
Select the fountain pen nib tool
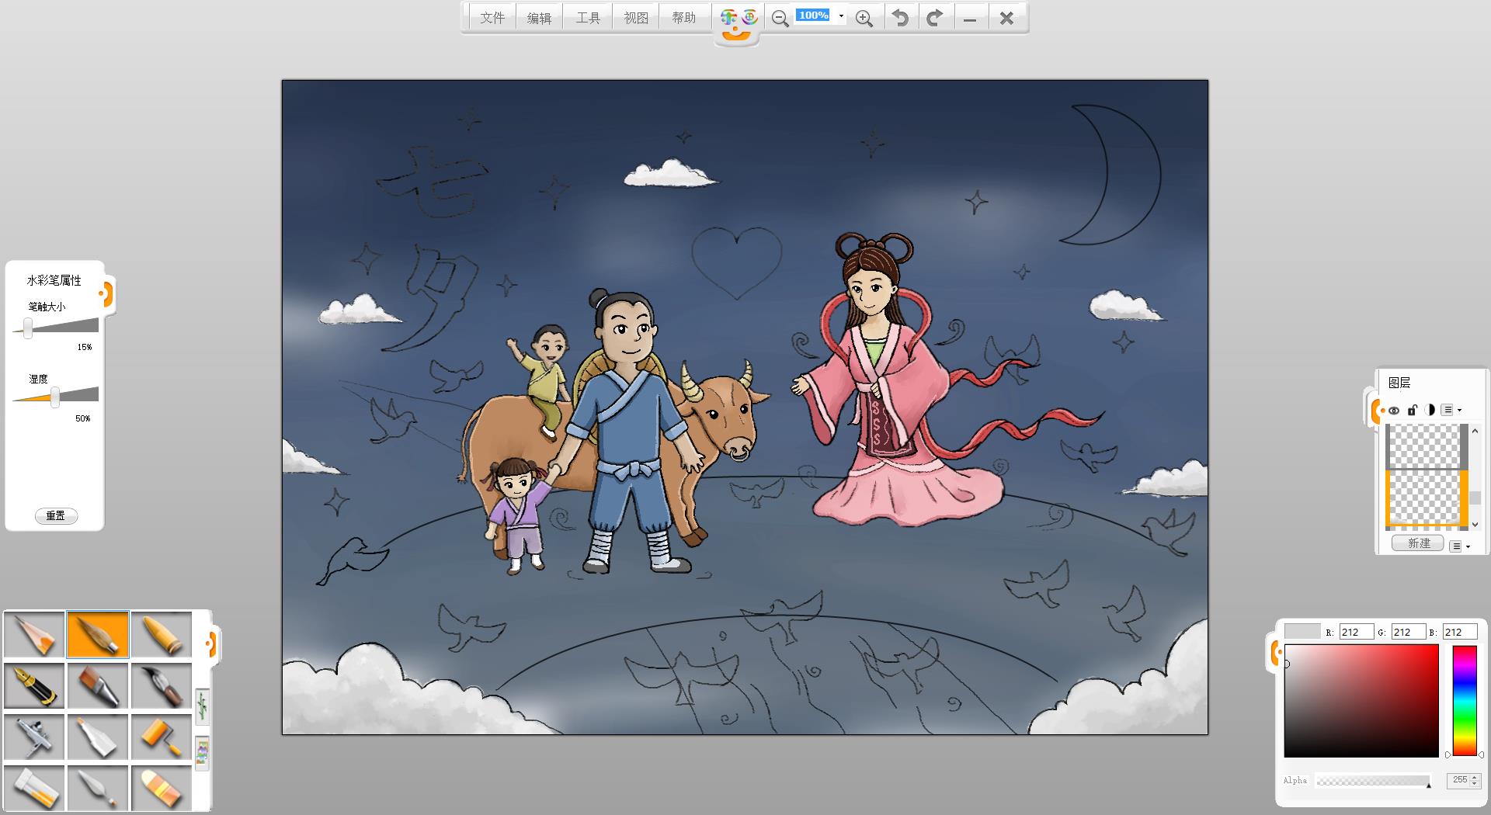pos(34,685)
